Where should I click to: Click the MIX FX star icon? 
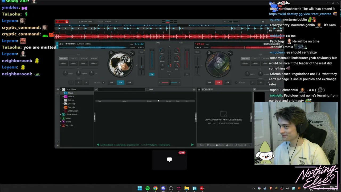169,74
